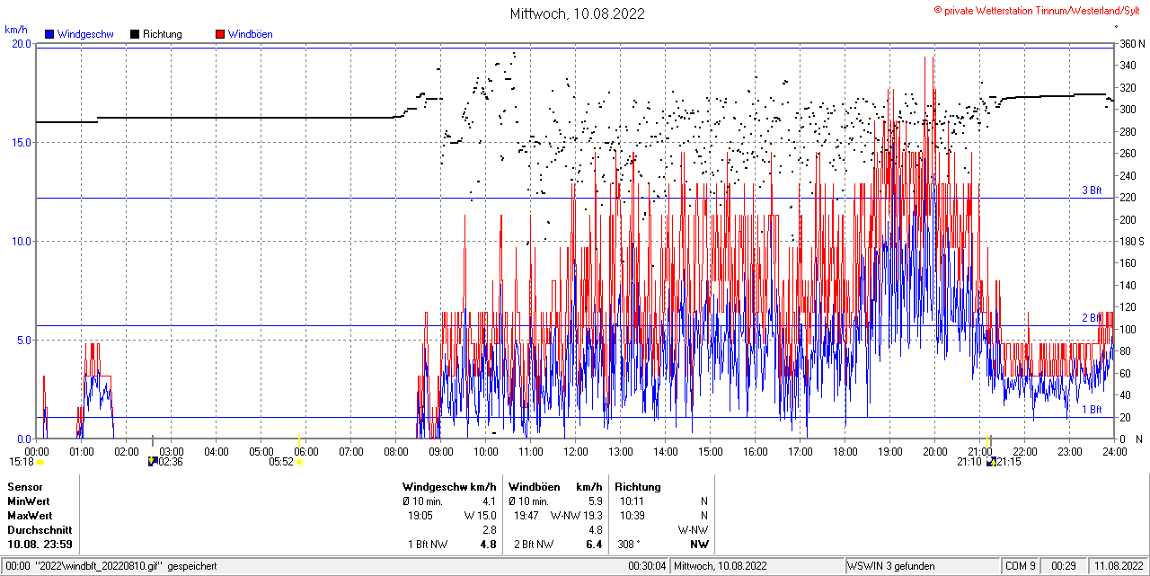The width and height of the screenshot is (1150, 576).
Task: Click the sun icon beside 15:18
Action: tap(40, 462)
